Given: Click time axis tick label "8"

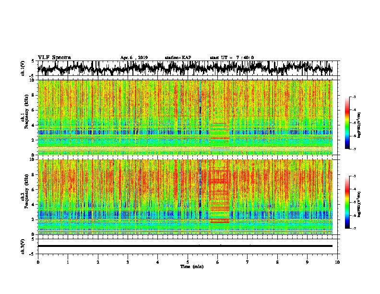Looking at the screenshot, I should [277, 262].
